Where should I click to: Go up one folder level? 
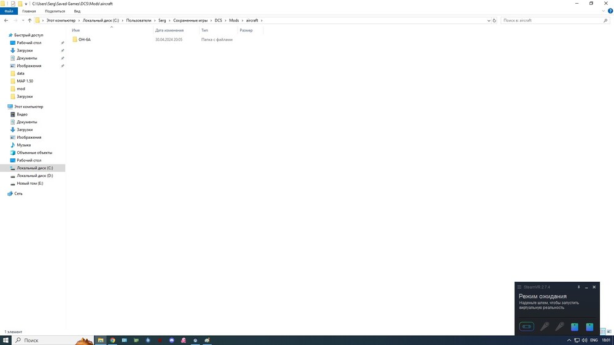29,20
